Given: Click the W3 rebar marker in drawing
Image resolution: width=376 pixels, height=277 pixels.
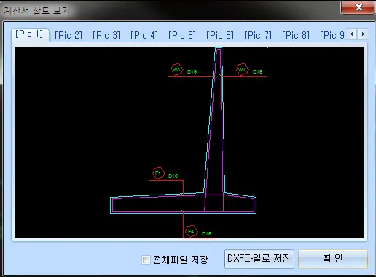Looking at the screenshot, I should point(176,70).
